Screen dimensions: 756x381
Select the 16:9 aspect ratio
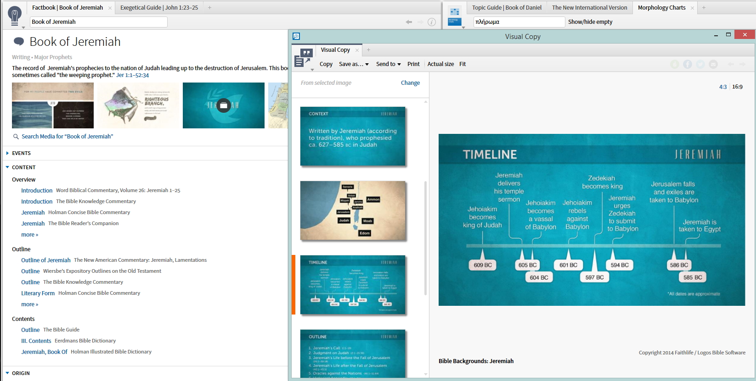tap(737, 87)
